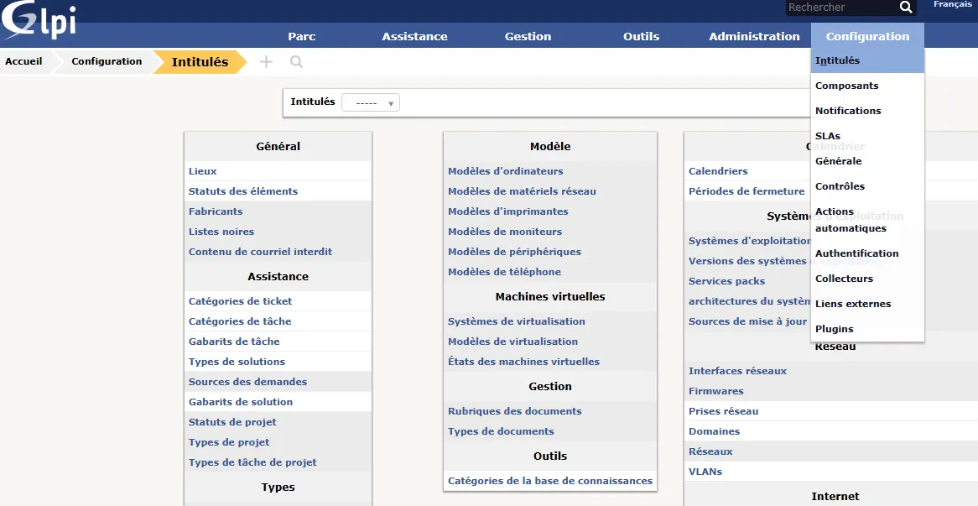Open Catégories de ticket
Image resolution: width=978 pixels, height=506 pixels.
(x=240, y=300)
